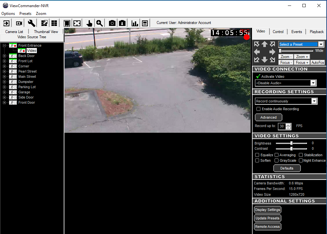Toggle the Activate Video checkmark
The width and height of the screenshot is (327, 234).
[258, 76]
